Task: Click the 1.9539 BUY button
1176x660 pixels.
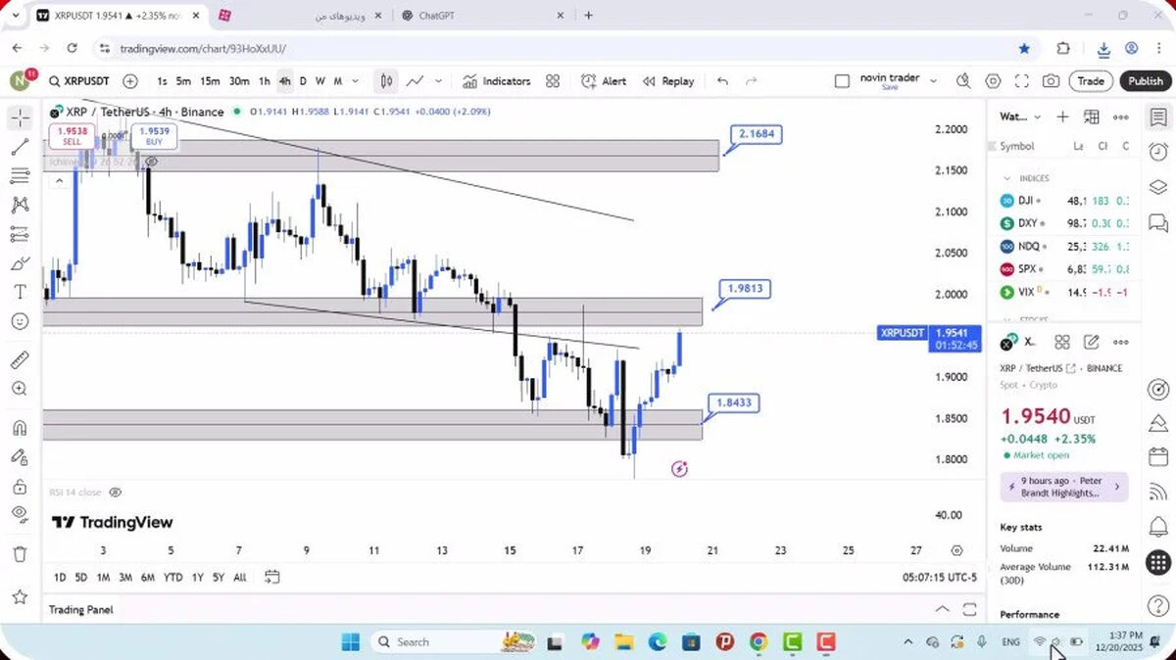Action: point(154,135)
